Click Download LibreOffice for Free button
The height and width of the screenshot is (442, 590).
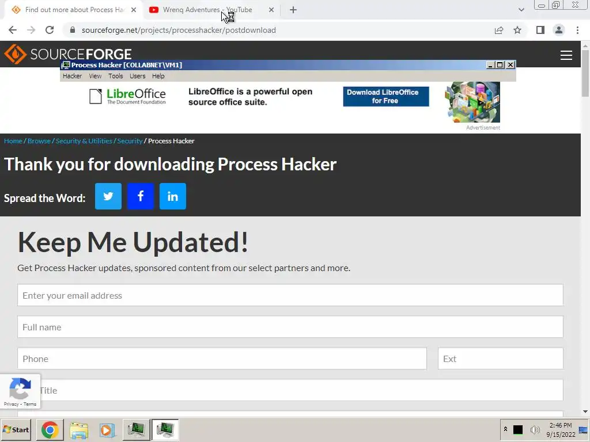pos(385,97)
